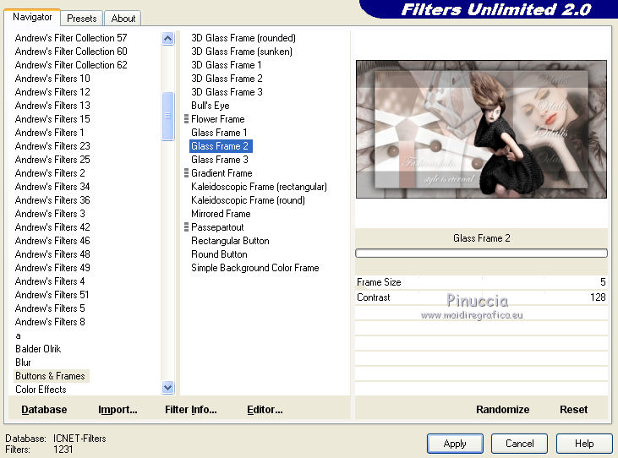Reset the filter parameters

pos(573,410)
